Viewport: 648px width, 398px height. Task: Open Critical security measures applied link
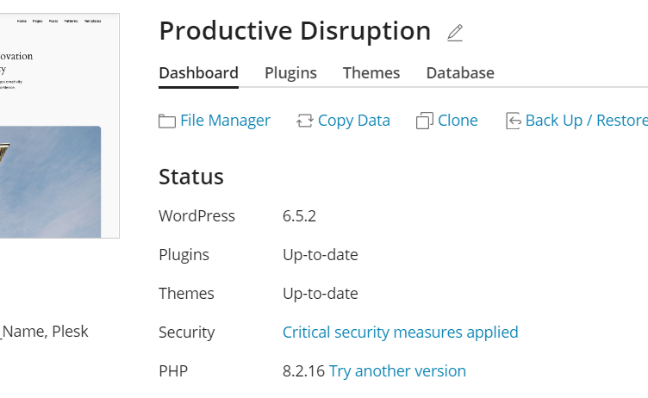[x=400, y=333]
